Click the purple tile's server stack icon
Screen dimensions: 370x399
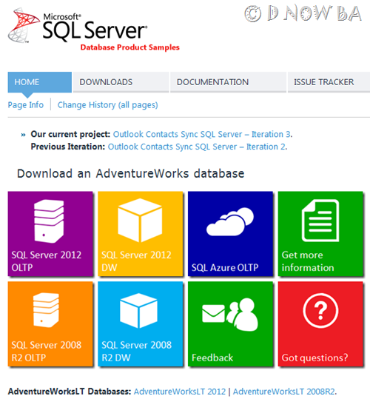tap(49, 221)
